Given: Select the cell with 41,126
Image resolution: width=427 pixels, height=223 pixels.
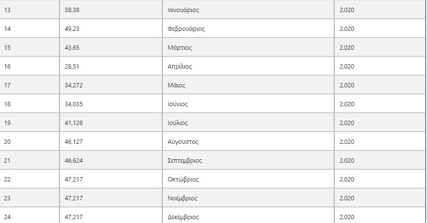Looking at the screenshot, I should (x=111, y=123).
